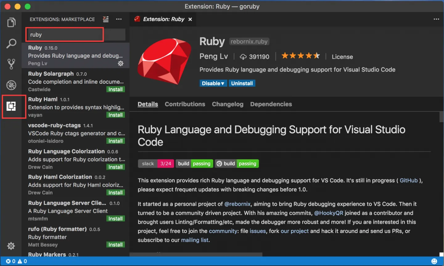Click the first build passing badge
This screenshot has height=266, width=444.
(x=194, y=163)
